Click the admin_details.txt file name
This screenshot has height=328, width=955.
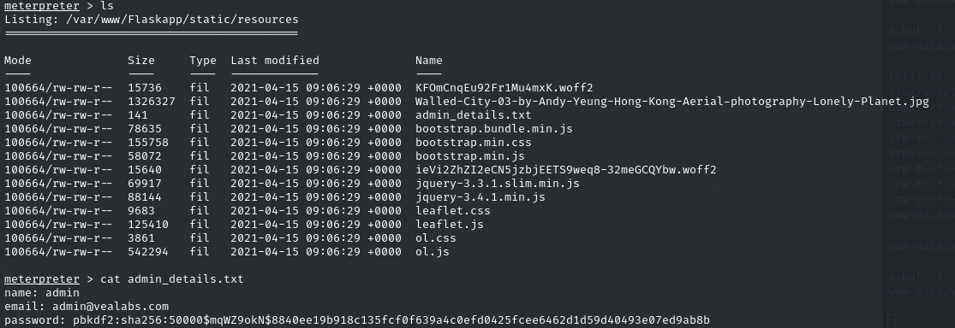(x=474, y=114)
